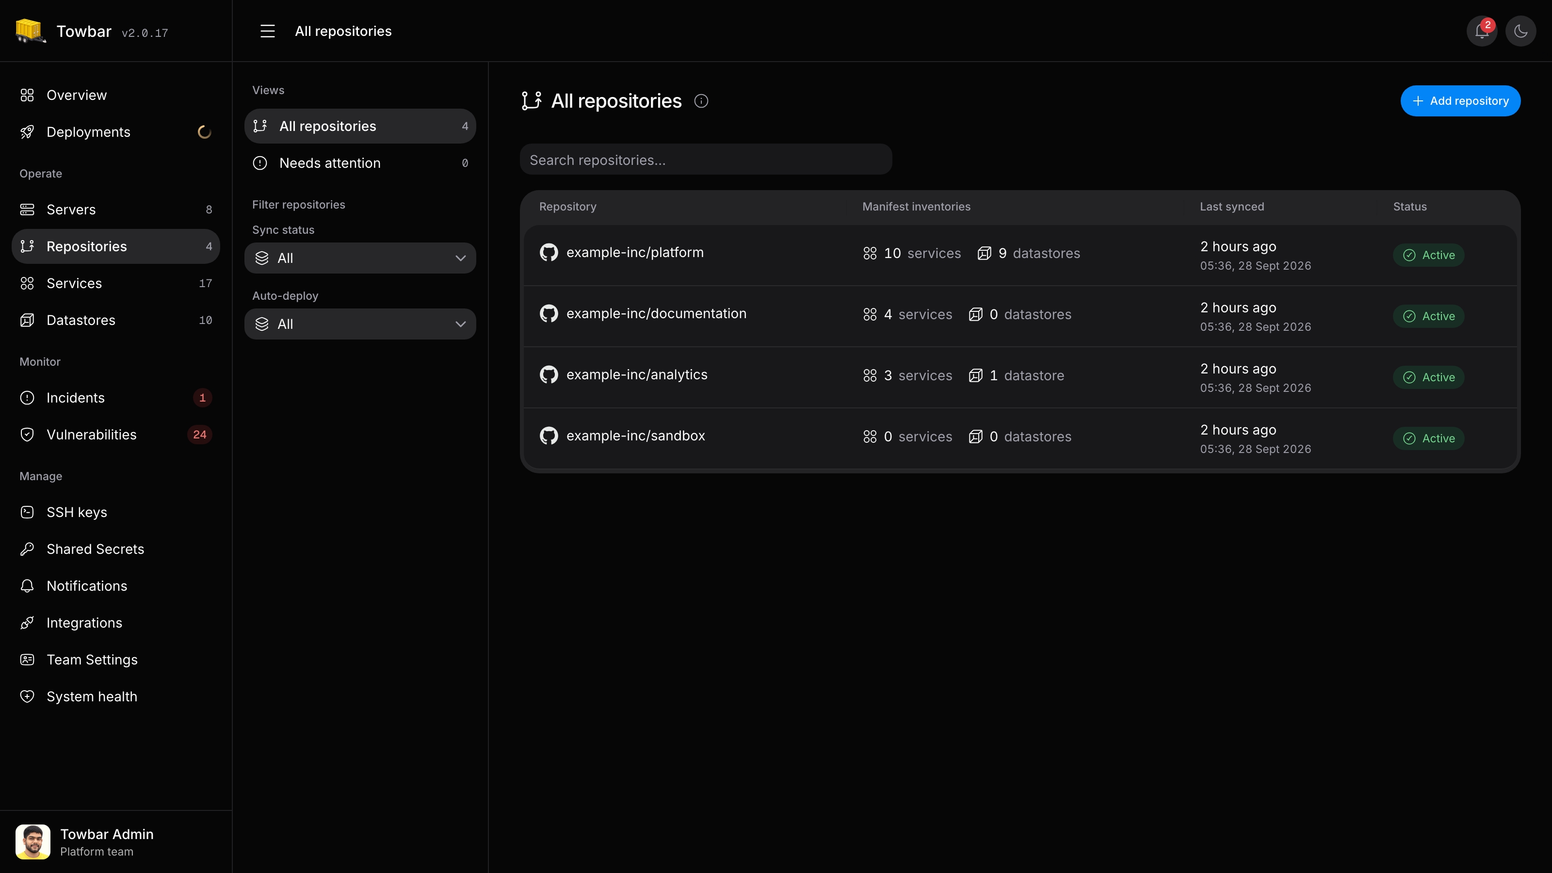Click the Towbar trailer logo
Image resolution: width=1552 pixels, height=873 pixels.
coord(31,31)
